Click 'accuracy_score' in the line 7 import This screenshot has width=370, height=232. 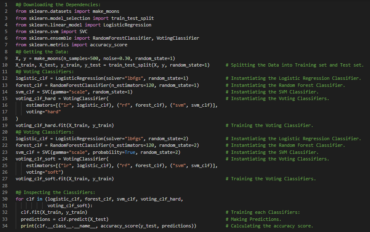109,45
